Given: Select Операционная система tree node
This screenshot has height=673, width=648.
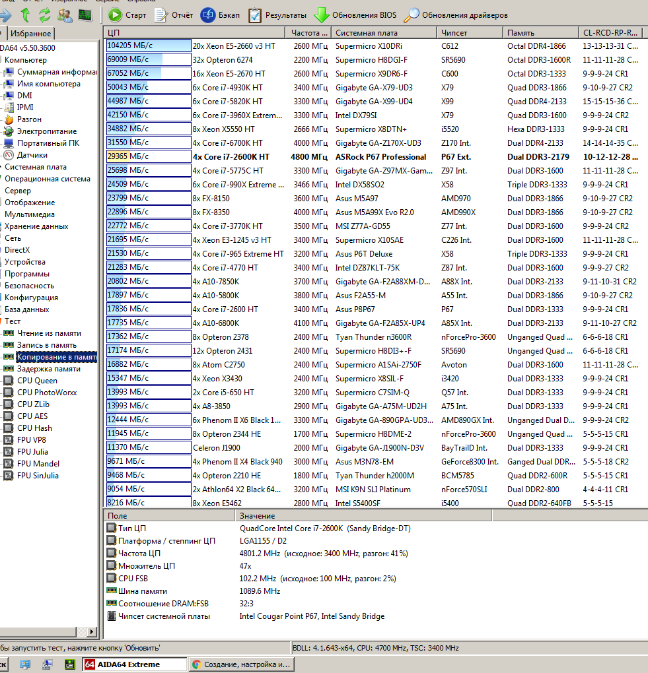Looking at the screenshot, I should pos(48,179).
